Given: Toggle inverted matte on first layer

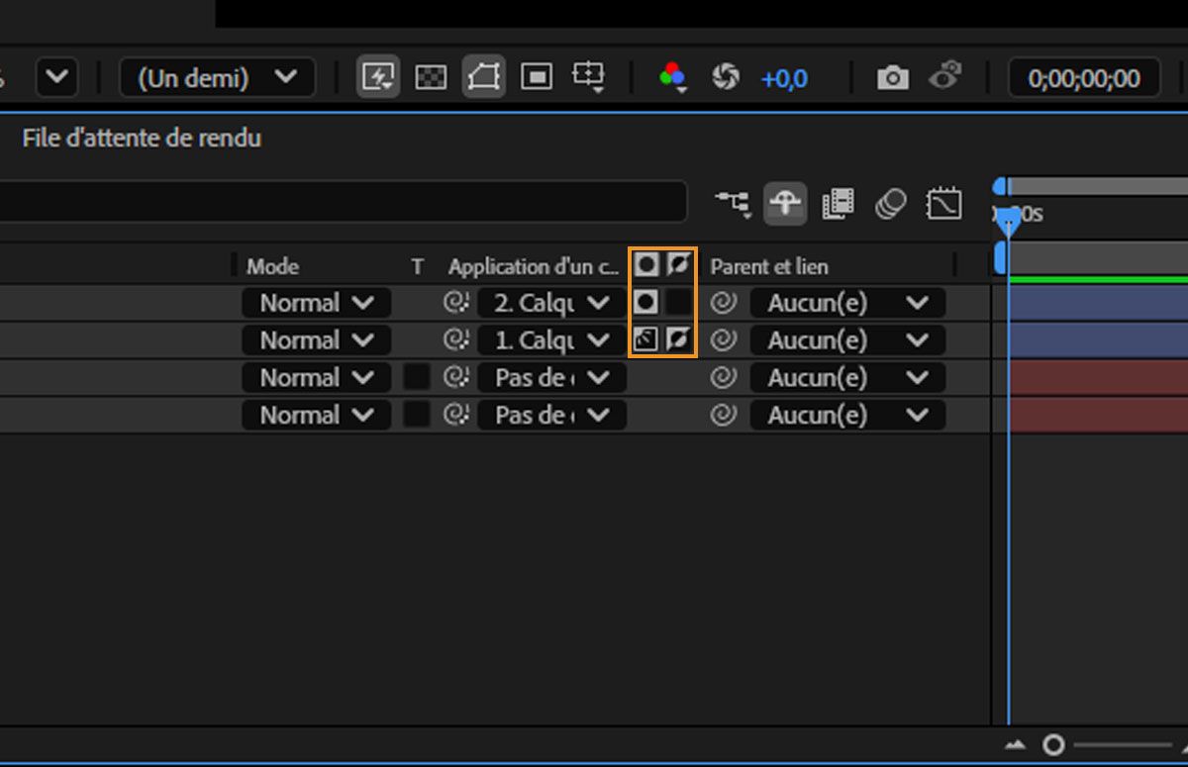Looking at the screenshot, I should (678, 303).
